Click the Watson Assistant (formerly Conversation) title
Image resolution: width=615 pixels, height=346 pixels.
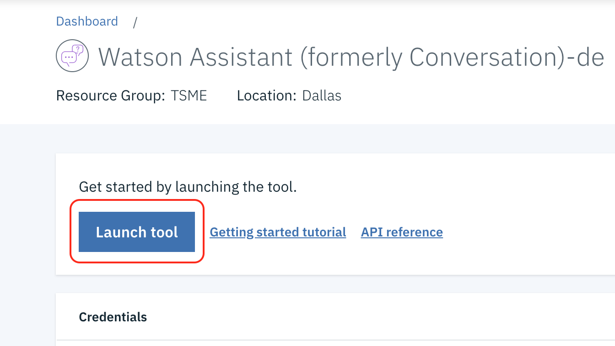point(351,57)
